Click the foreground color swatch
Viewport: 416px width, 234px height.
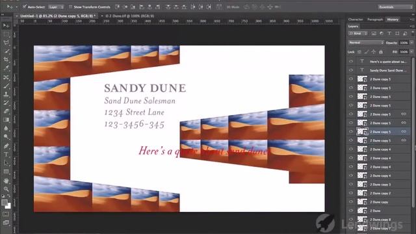5,203
